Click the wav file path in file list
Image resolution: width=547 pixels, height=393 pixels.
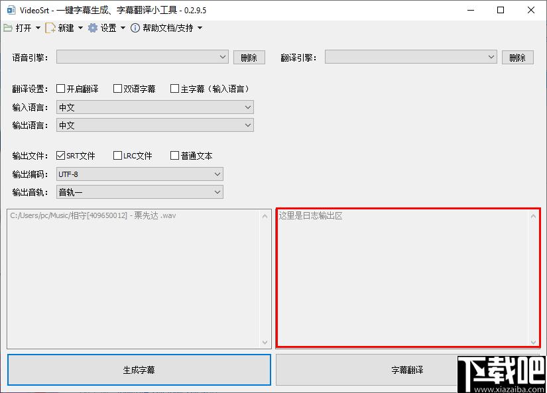(x=93, y=215)
